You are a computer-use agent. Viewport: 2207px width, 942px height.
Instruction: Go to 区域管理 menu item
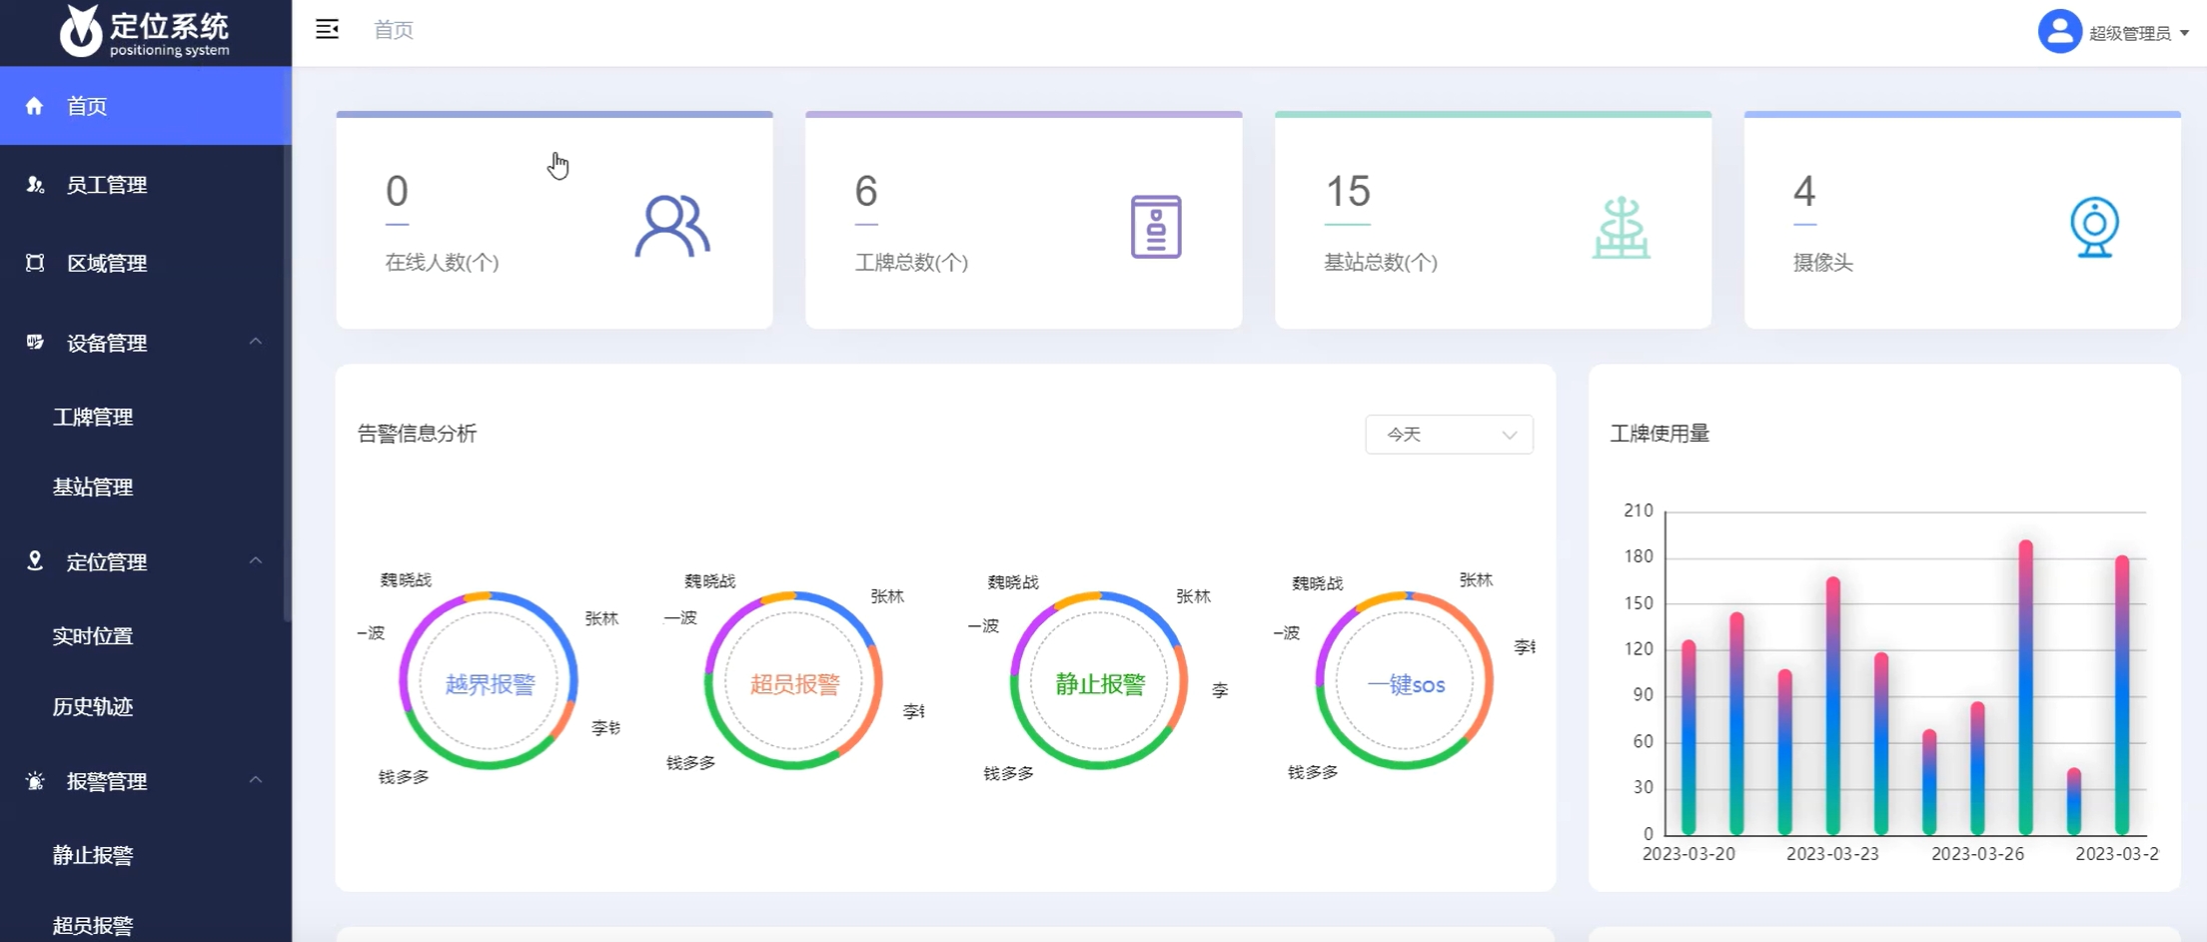(107, 264)
